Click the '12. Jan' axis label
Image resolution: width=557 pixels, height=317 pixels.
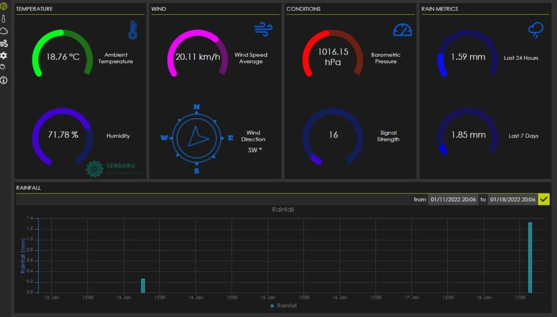tap(52, 297)
